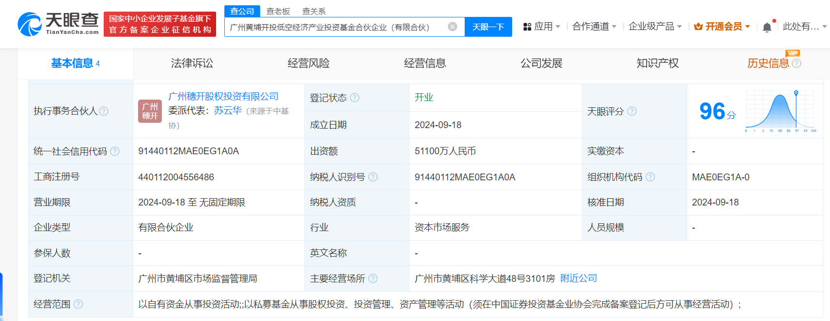Open 广州穗开股权投资有限公司 link
Screen dimensions: 830x321
(x=223, y=97)
